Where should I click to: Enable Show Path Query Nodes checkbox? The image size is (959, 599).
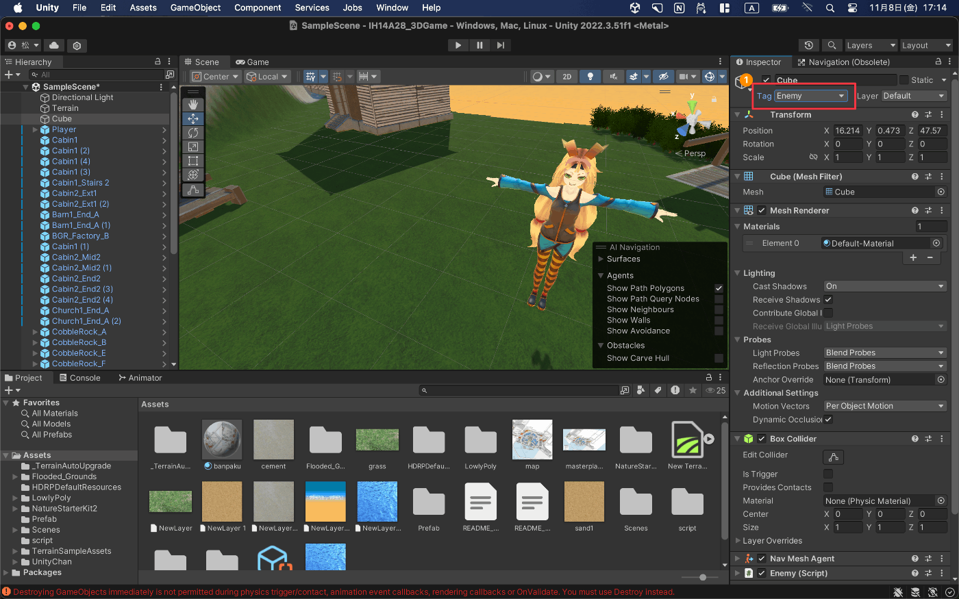719,299
